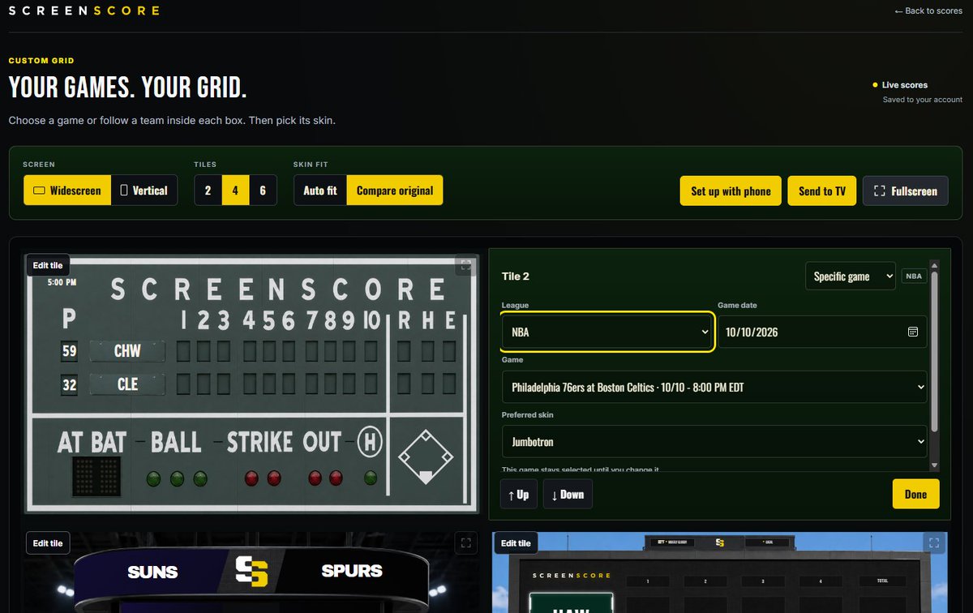Open the Specific game mode dropdown
Screen dimensions: 973x613
(850, 276)
